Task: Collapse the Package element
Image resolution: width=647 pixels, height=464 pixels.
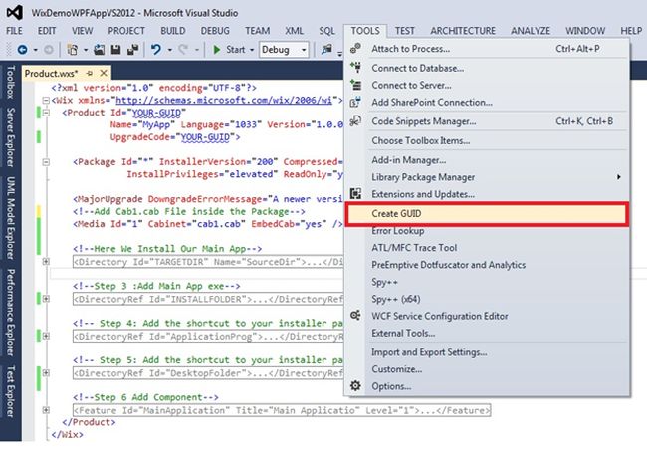Action: click(x=46, y=162)
